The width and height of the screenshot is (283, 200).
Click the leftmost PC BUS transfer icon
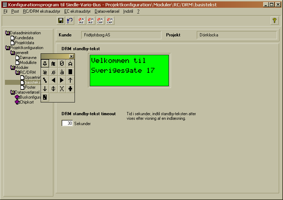click(82, 20)
